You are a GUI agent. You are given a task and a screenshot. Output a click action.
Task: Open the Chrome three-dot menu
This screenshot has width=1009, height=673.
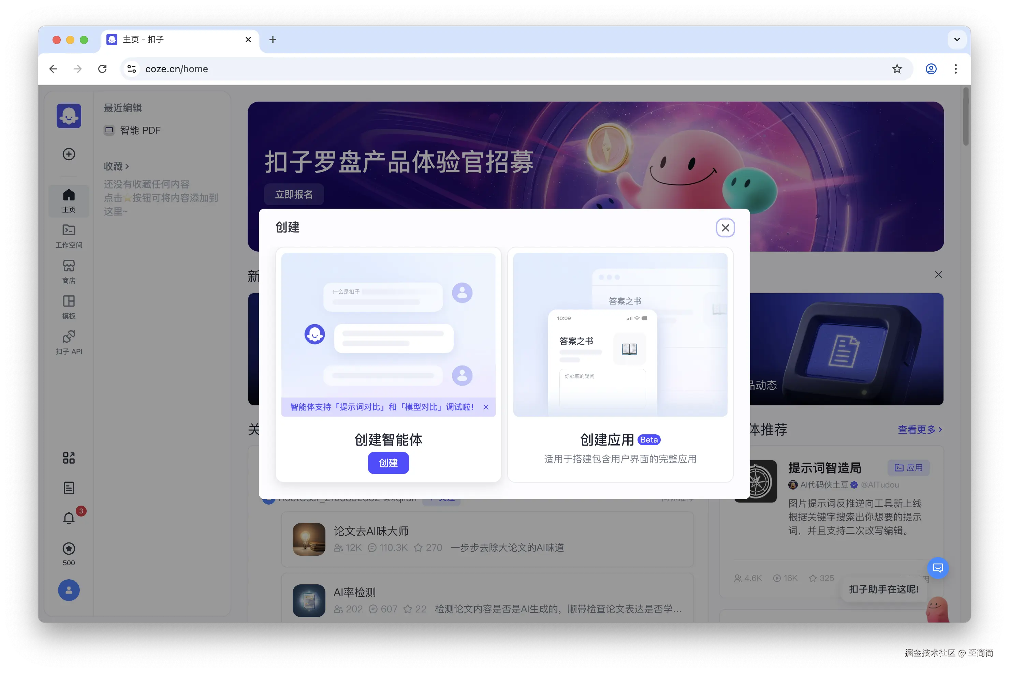956,69
